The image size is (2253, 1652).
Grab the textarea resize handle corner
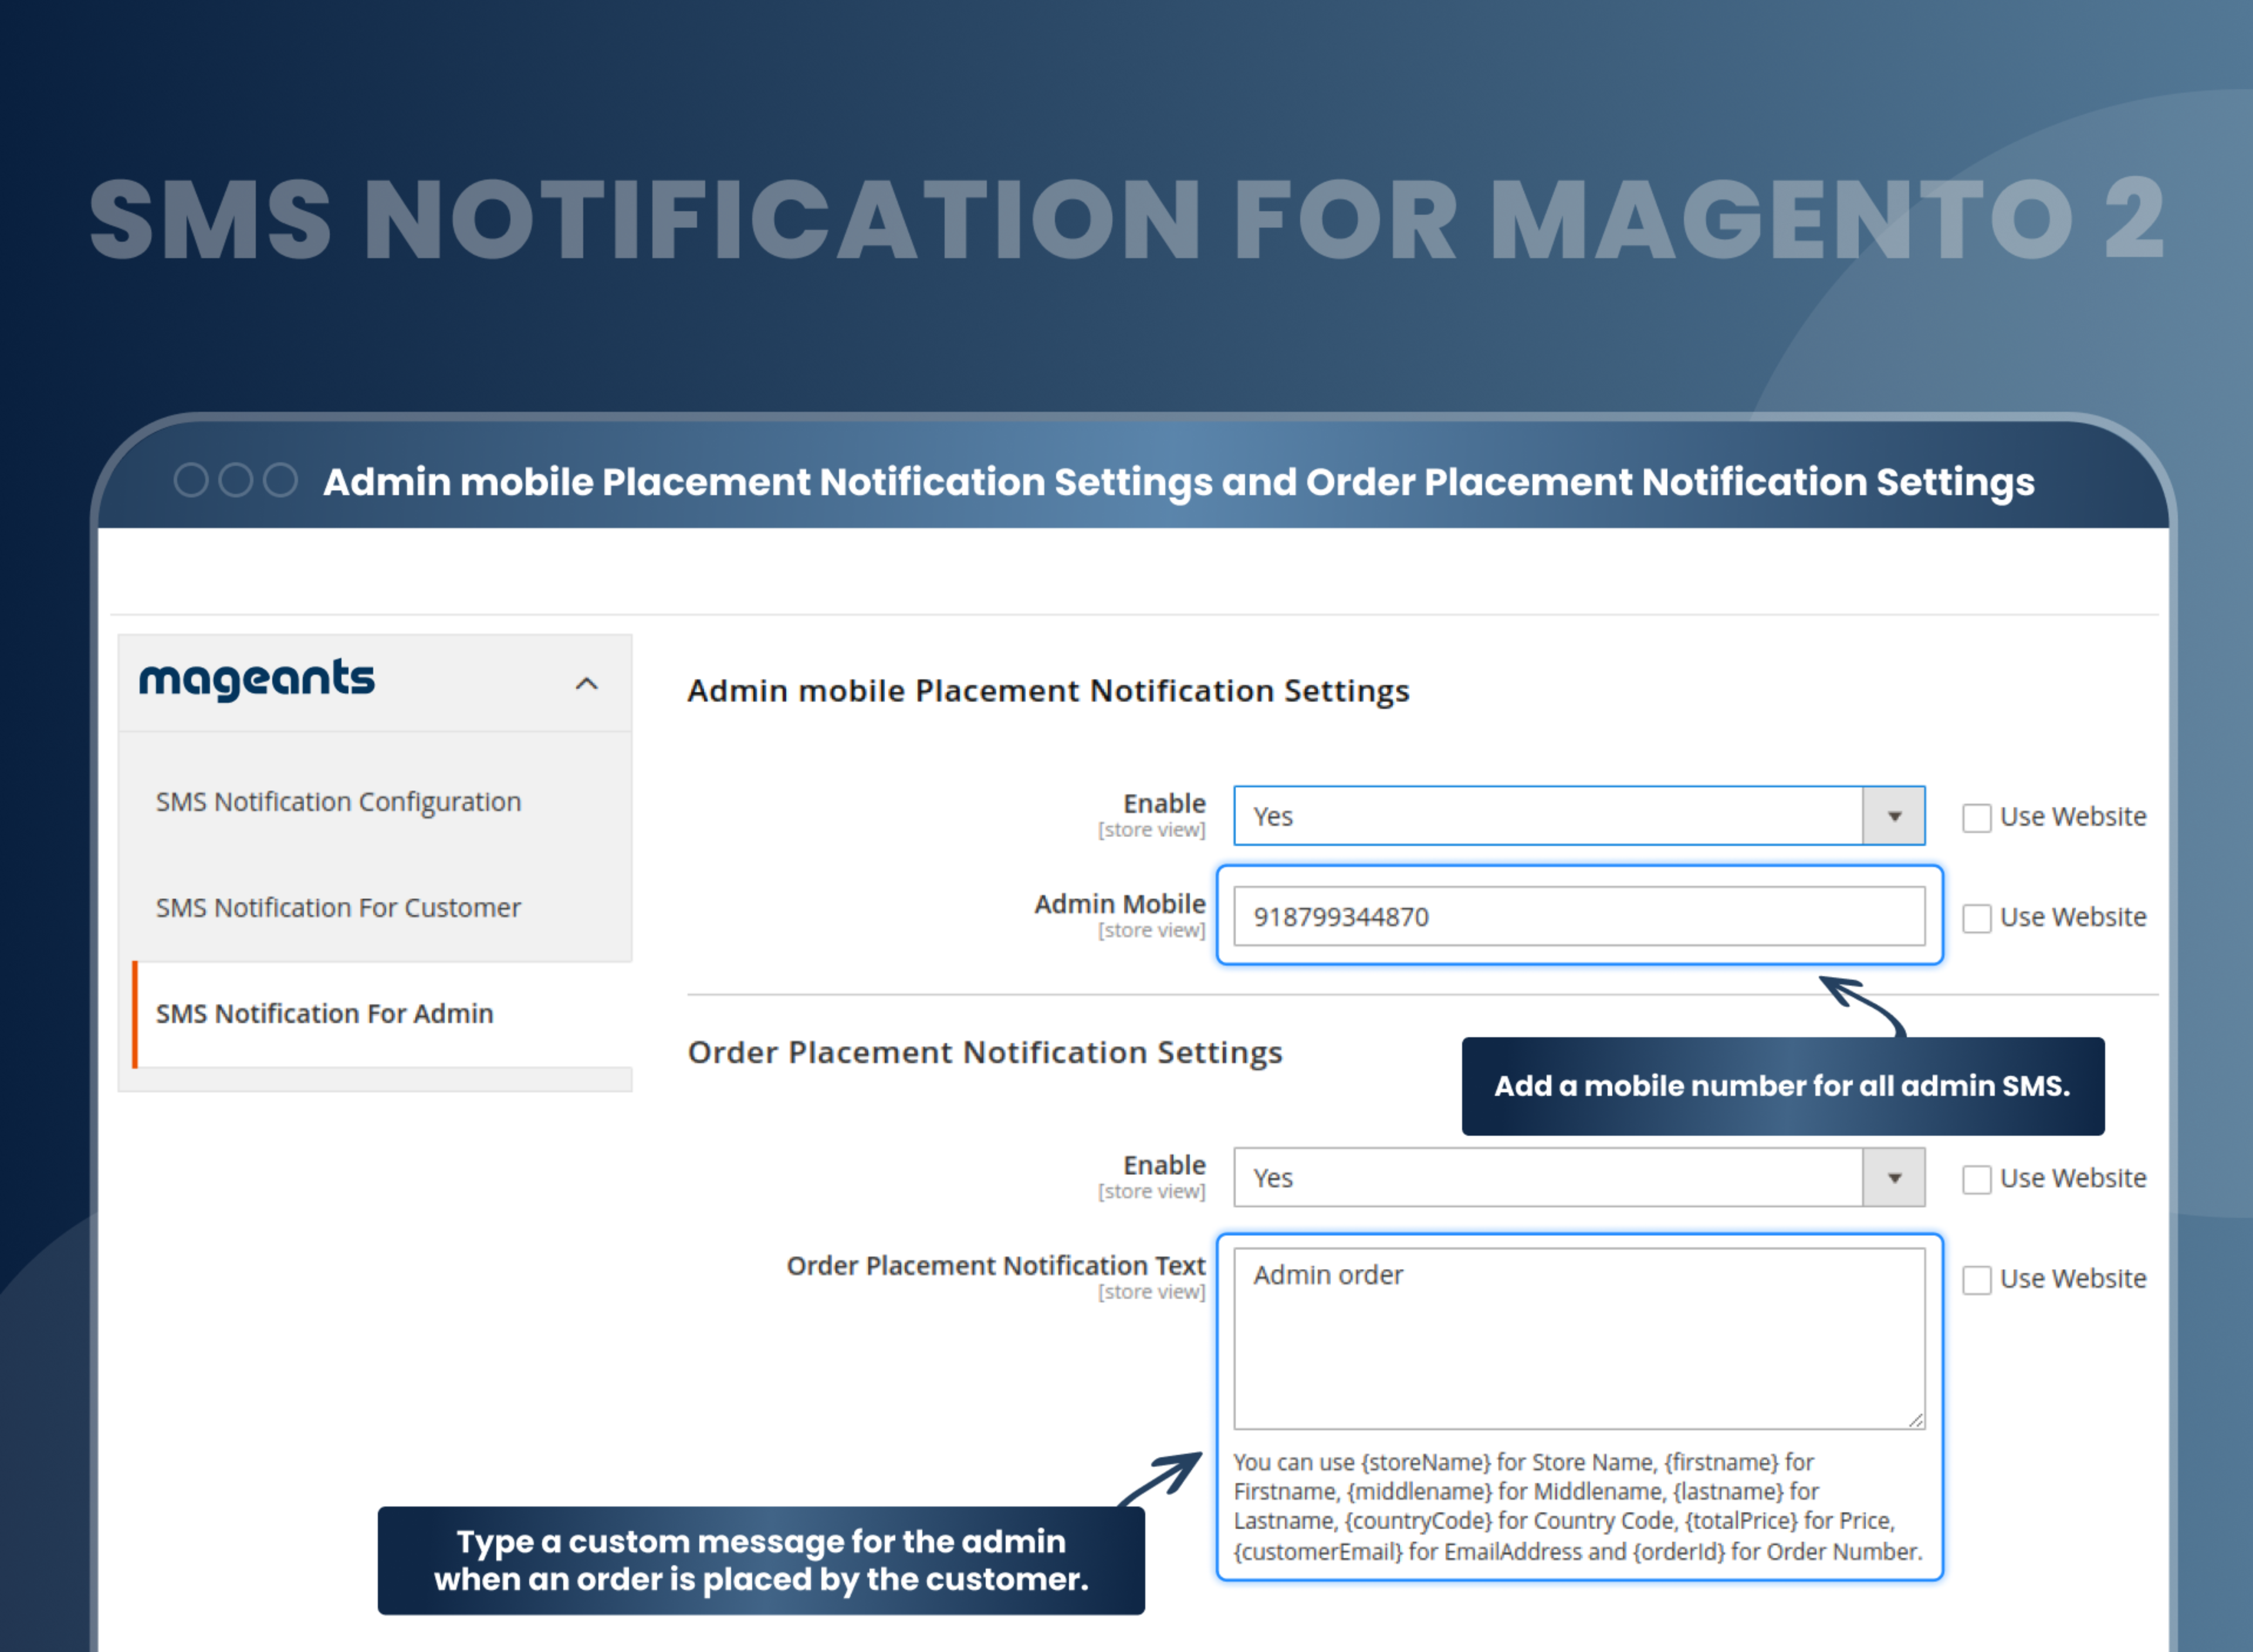pyautogui.click(x=1915, y=1420)
